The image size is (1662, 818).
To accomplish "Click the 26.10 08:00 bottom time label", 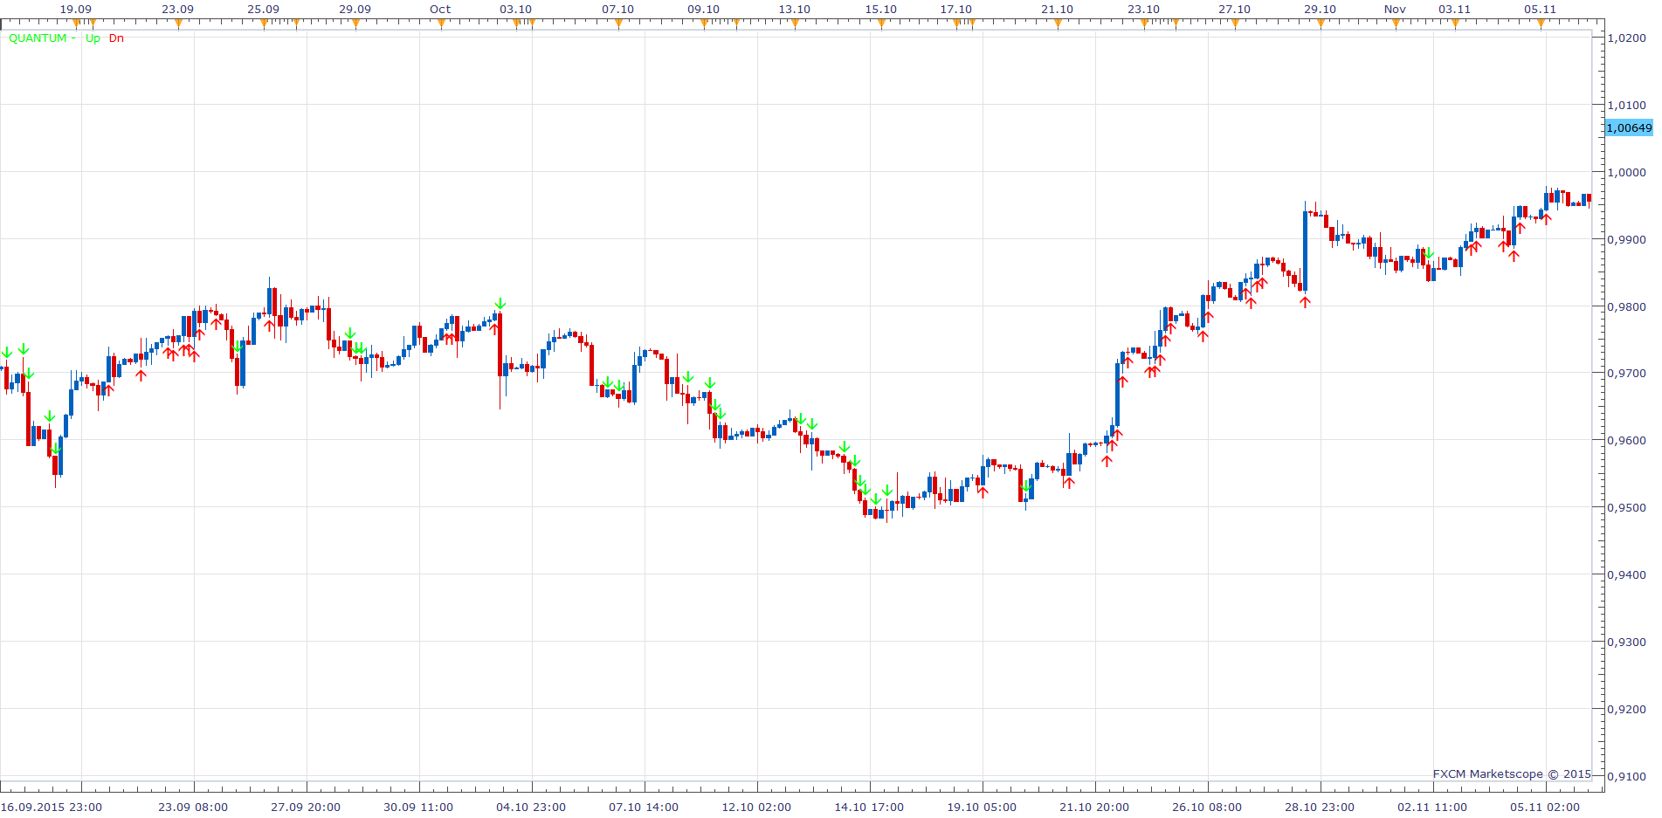I will click(1207, 807).
